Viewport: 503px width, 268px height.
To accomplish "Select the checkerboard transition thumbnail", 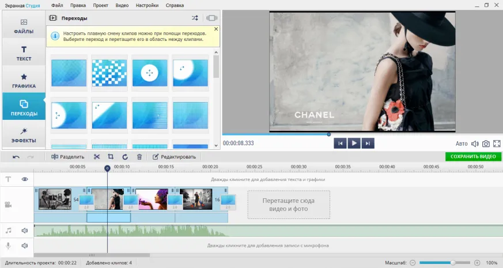I will [109, 73].
